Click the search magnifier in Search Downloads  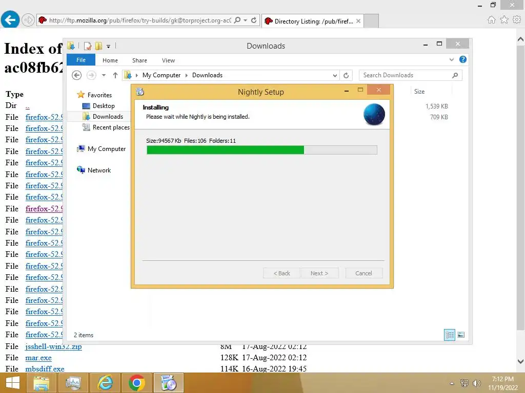pos(455,75)
